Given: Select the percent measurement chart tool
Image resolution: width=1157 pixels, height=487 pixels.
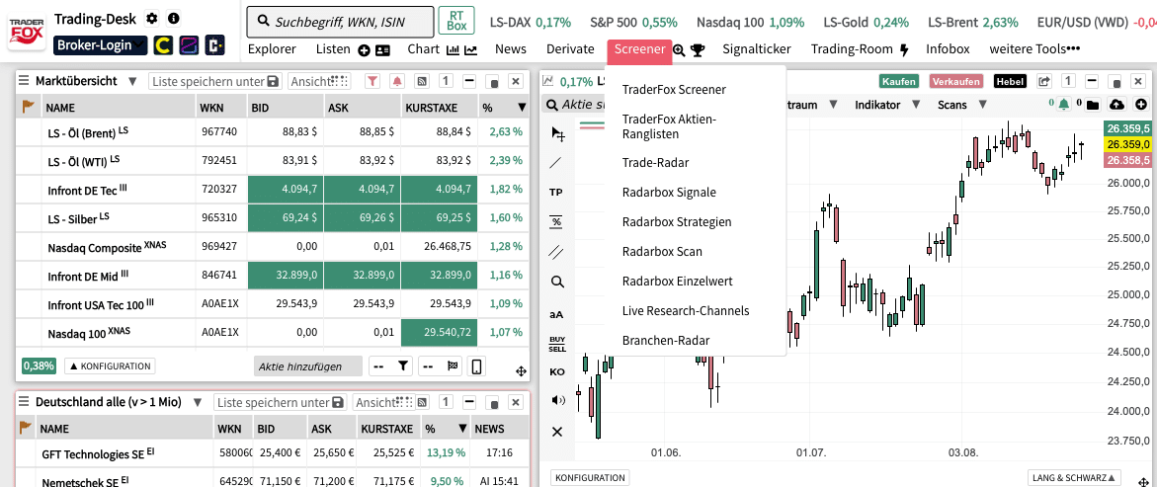Looking at the screenshot, I should [556, 221].
